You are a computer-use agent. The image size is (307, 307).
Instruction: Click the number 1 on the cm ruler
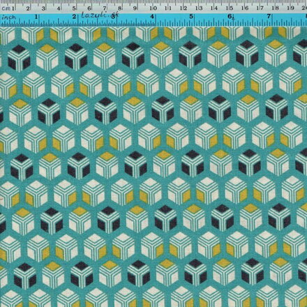pyautogui.click(x=13, y=9)
